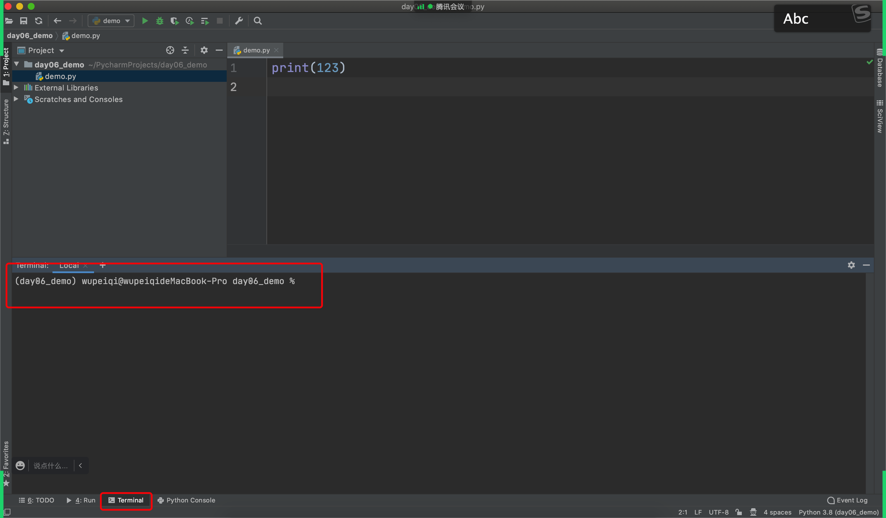Screen dimensions: 886x518
Task: Click the Synchronize reload icon
Action: click(39, 21)
